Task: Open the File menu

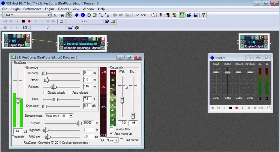Action: (5, 9)
